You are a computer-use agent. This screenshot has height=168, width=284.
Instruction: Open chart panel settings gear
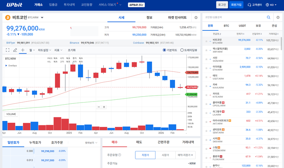click(196, 17)
